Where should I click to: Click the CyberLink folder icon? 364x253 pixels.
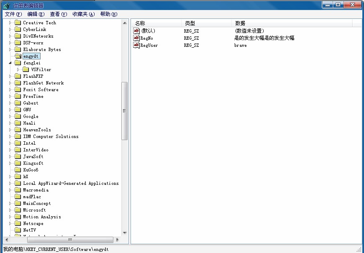point(18,29)
